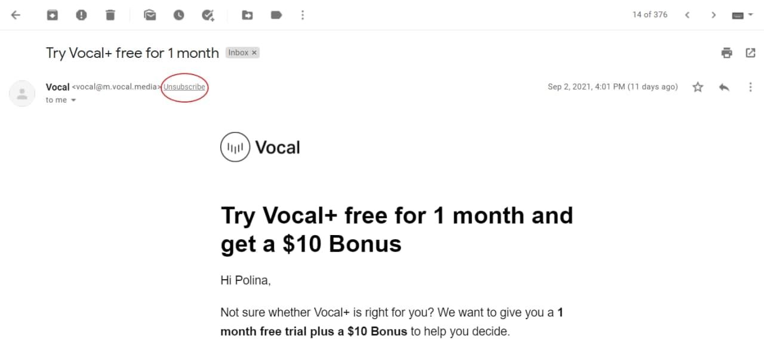Open the email in a new window
This screenshot has width=764, height=346.
coord(751,52)
